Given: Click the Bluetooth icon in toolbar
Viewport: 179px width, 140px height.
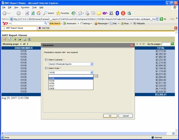Looking at the screenshot, I should pyautogui.click(x=117, y=13).
